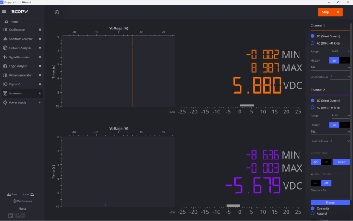Viewport: 353px width, 221px height.
Task: Open the Signal Generator tool
Action: (x=20, y=57)
